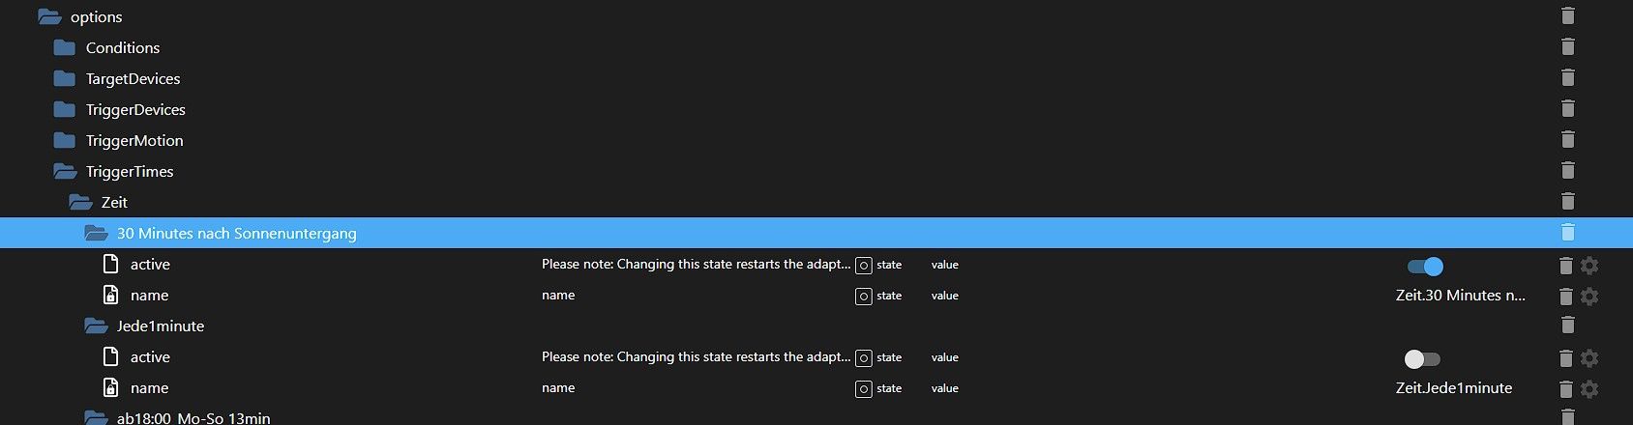This screenshot has width=1633, height=425.
Task: Collapse the Jede1minute folder
Action: click(96, 326)
